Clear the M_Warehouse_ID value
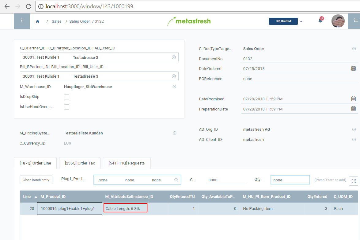The height and width of the screenshot is (240, 360). point(175,87)
